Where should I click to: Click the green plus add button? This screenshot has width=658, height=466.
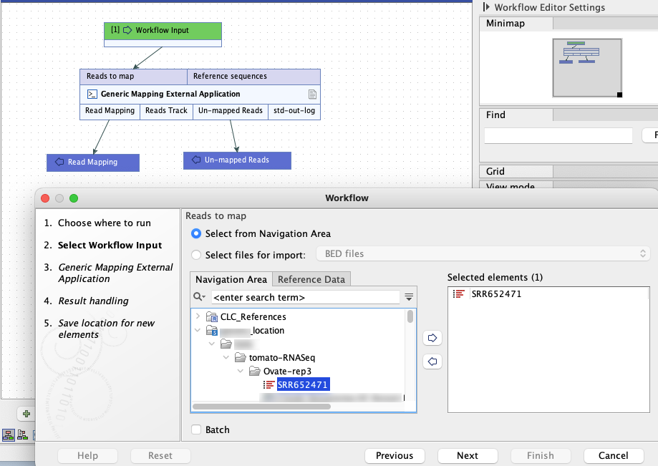pyautogui.click(x=26, y=414)
